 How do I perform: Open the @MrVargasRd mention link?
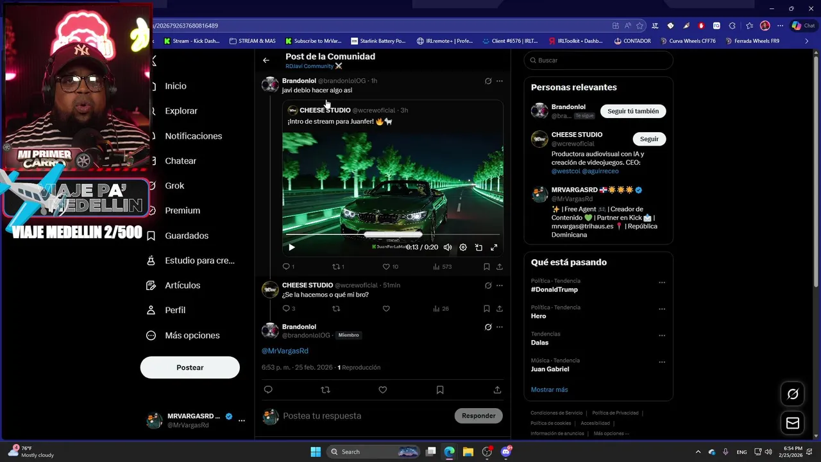tap(285, 351)
